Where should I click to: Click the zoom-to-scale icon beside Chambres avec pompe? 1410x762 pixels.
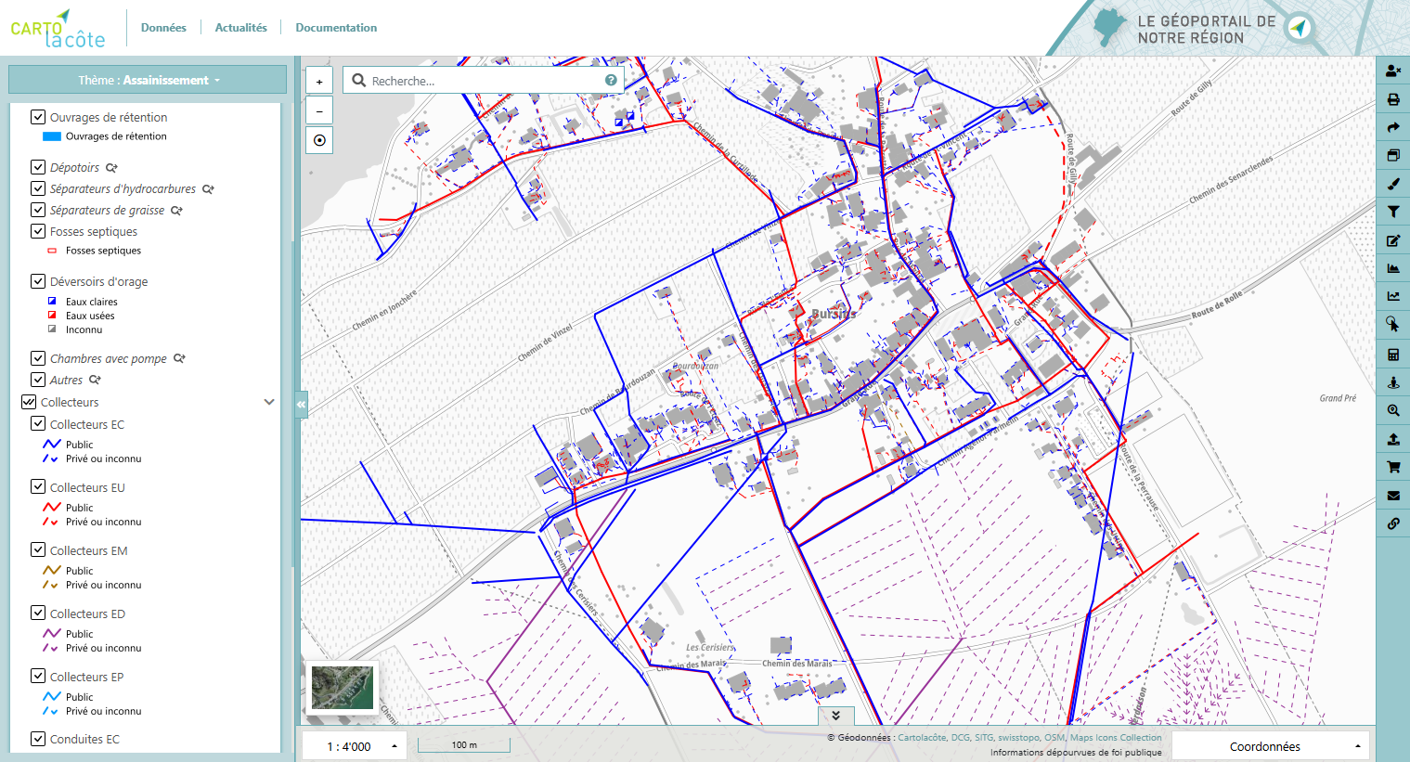[x=179, y=359]
